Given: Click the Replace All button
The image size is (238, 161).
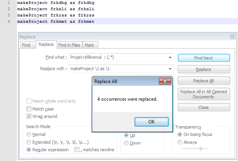Looking at the screenshot, I should [x=204, y=81].
